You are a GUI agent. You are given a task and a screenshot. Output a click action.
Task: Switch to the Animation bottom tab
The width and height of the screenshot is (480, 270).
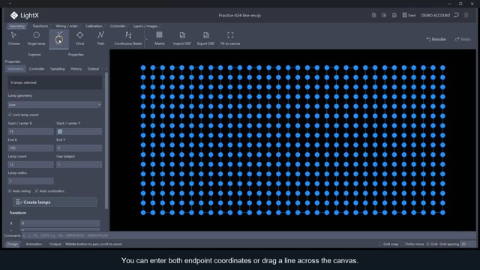pyautogui.click(x=34, y=244)
